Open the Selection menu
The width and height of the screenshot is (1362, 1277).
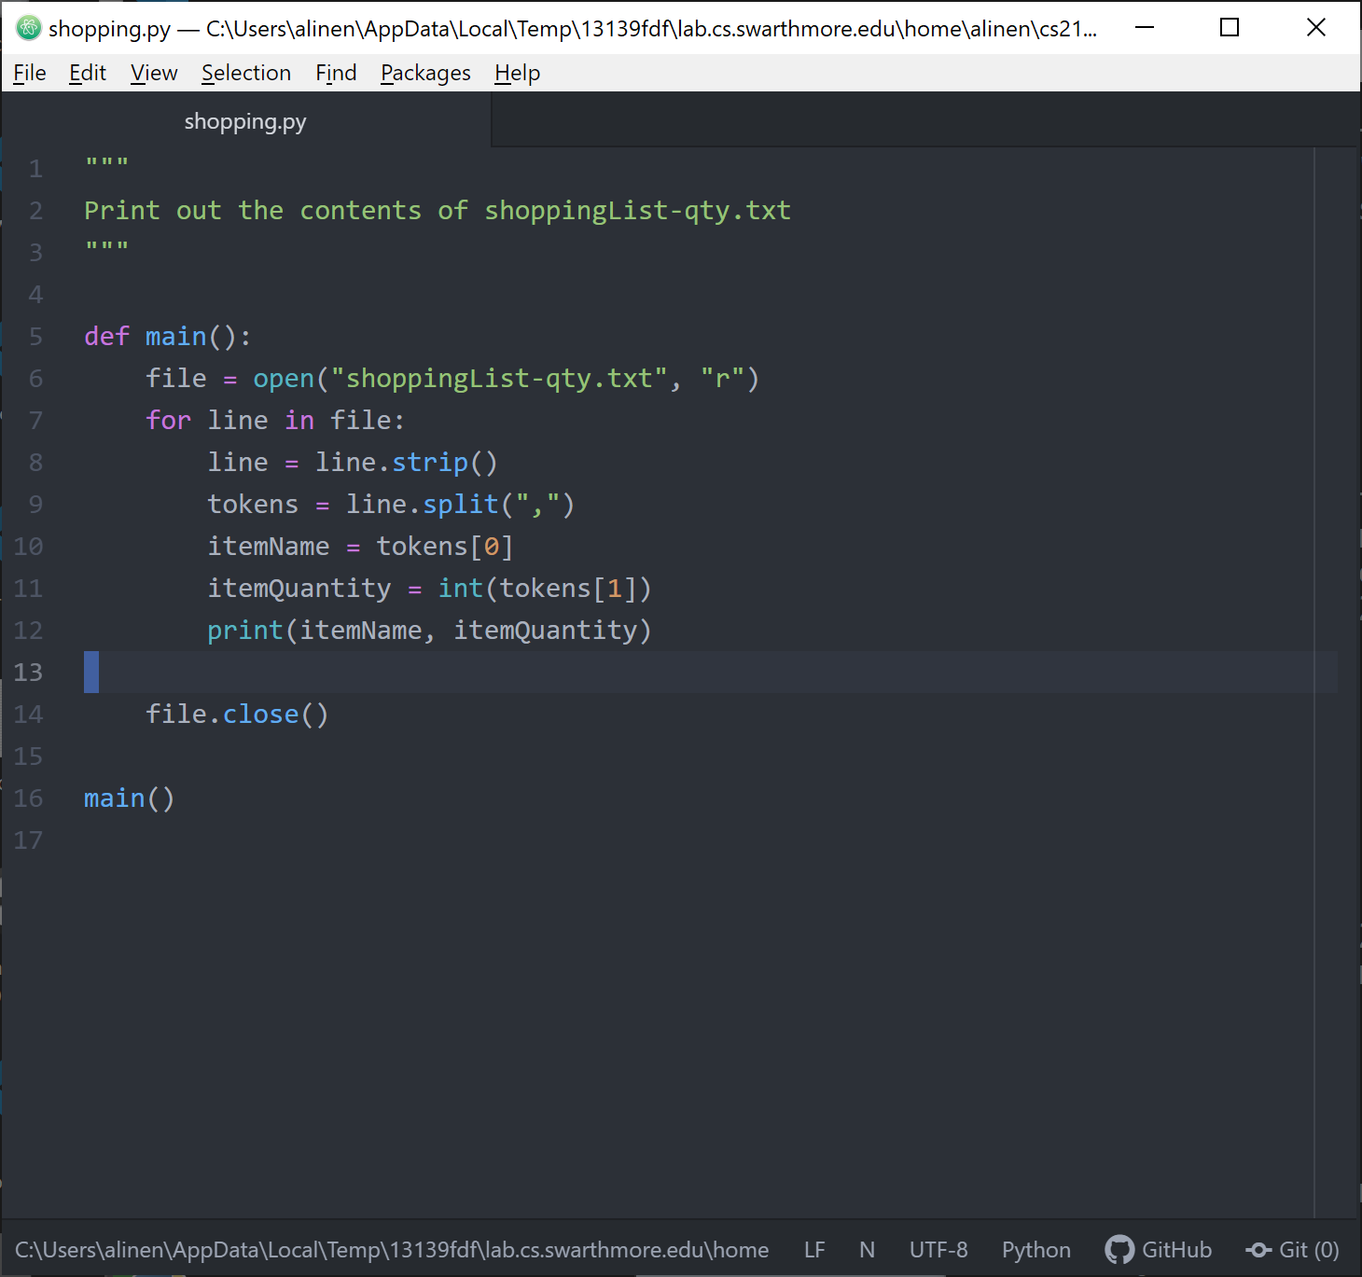[x=246, y=73]
